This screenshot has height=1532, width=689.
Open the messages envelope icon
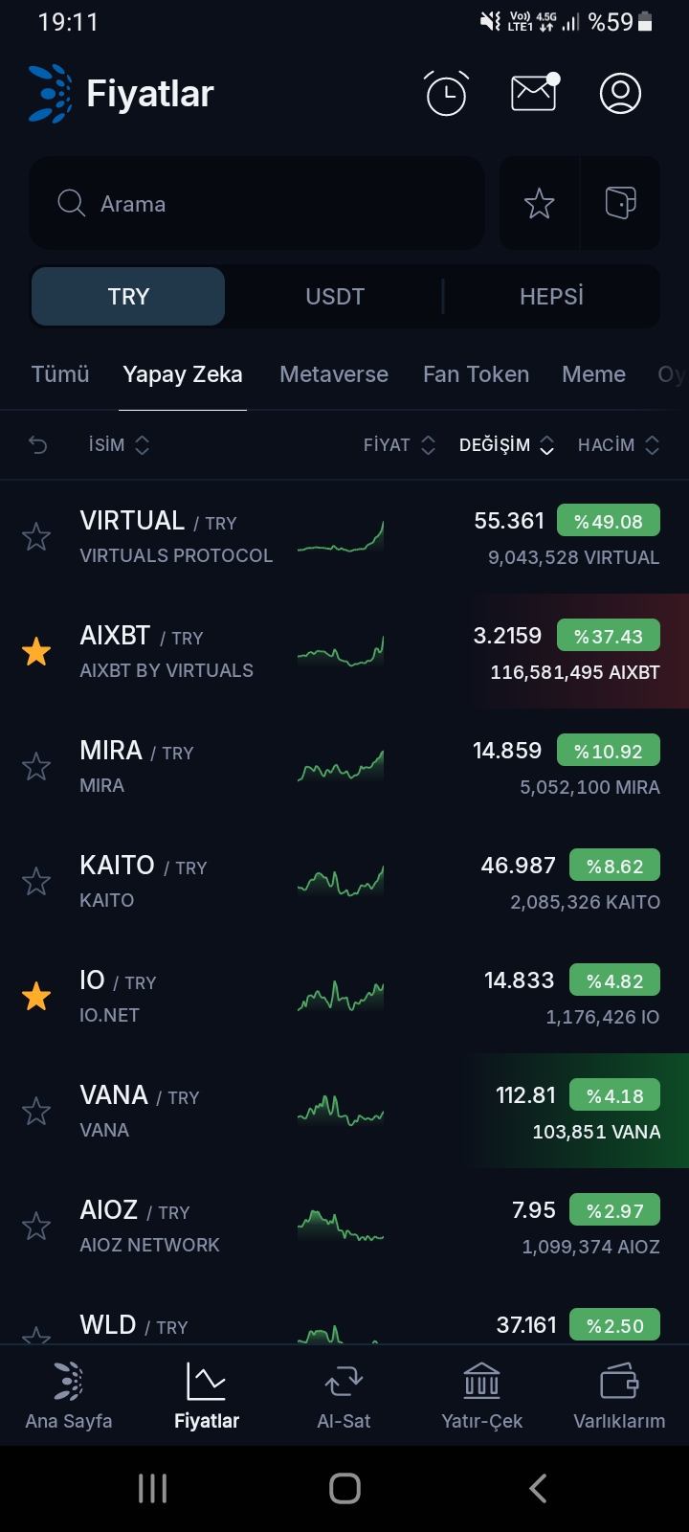[x=534, y=93]
